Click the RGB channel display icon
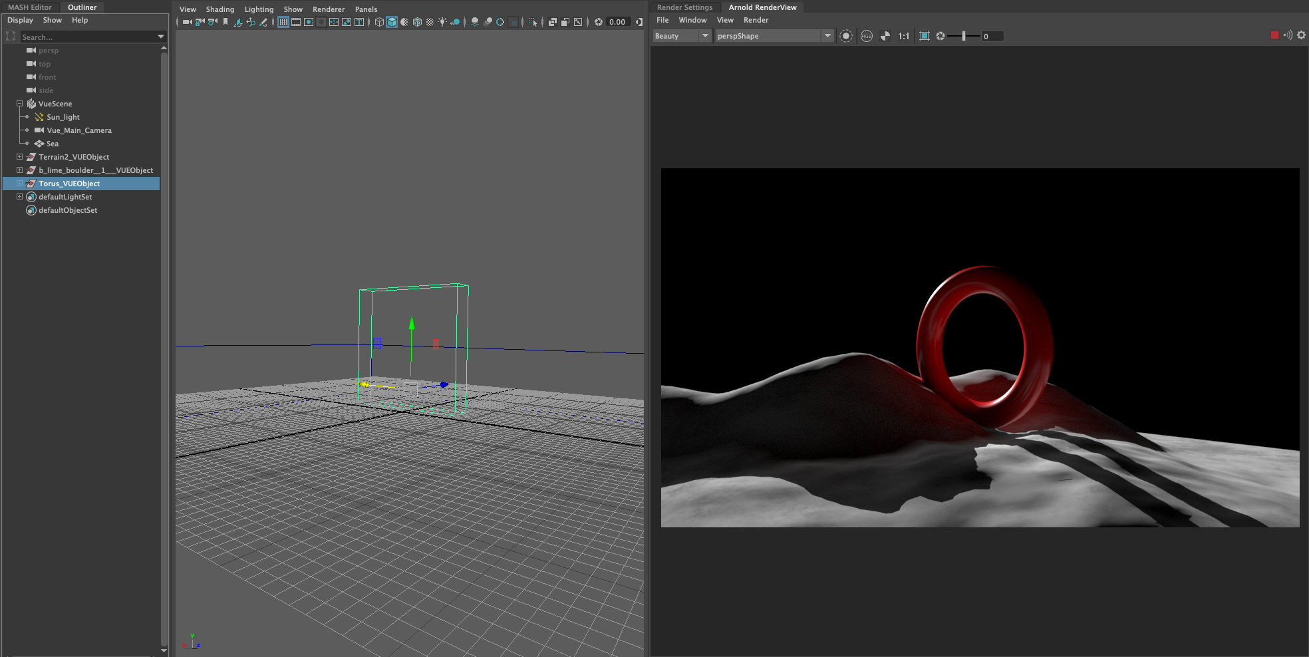This screenshot has width=1309, height=657. [x=866, y=36]
